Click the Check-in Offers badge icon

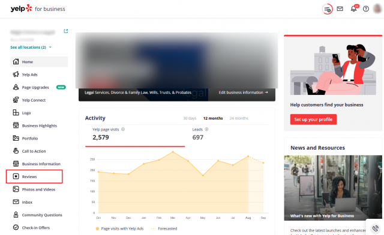point(16,227)
